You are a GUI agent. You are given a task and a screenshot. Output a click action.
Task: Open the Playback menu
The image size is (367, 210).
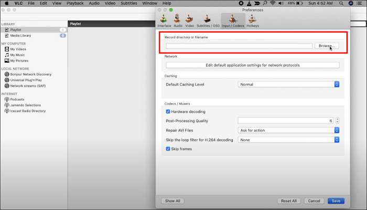tap(75, 3)
